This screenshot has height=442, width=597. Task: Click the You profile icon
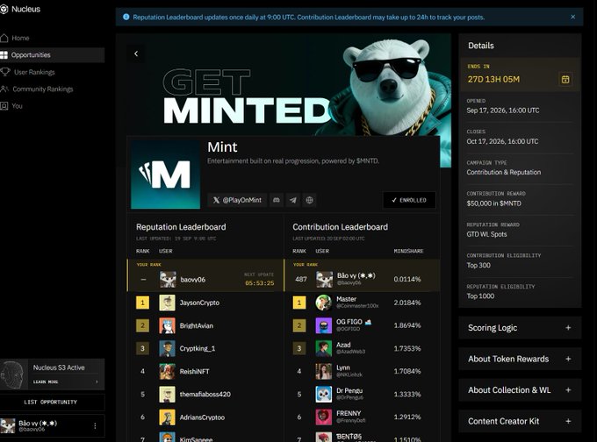tap(4, 106)
